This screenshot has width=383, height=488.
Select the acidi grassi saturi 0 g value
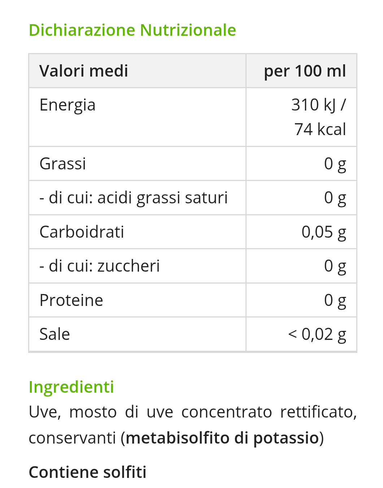pyautogui.click(x=335, y=198)
